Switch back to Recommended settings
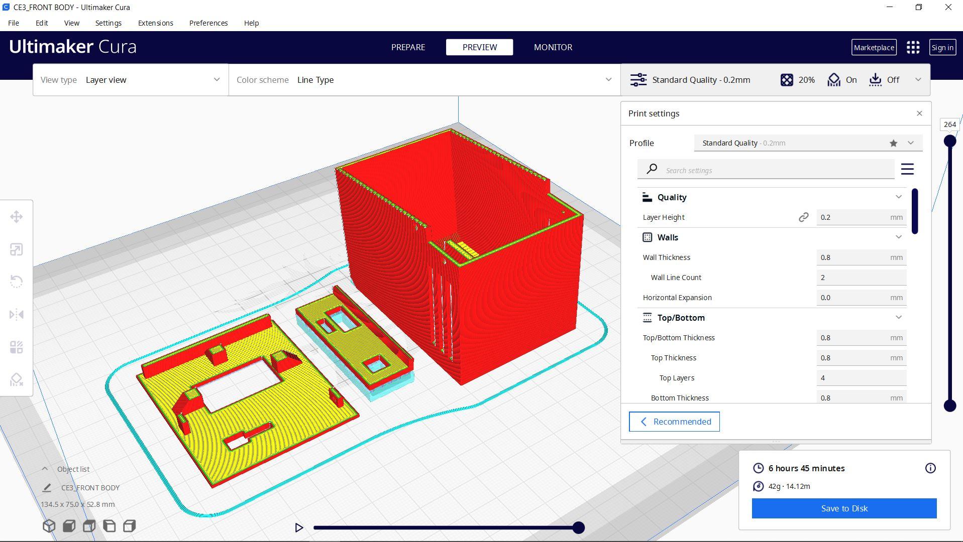 click(674, 422)
